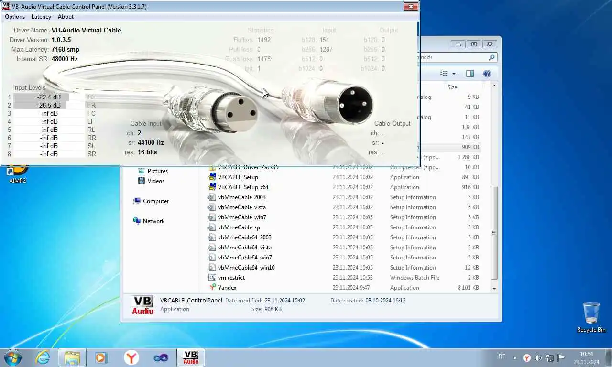Launch Internet Explorer from taskbar
This screenshot has width=612, height=367.
click(43, 357)
